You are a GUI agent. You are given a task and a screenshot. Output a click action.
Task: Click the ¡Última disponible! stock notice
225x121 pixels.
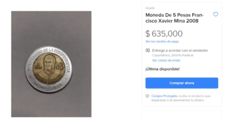click(x=162, y=69)
